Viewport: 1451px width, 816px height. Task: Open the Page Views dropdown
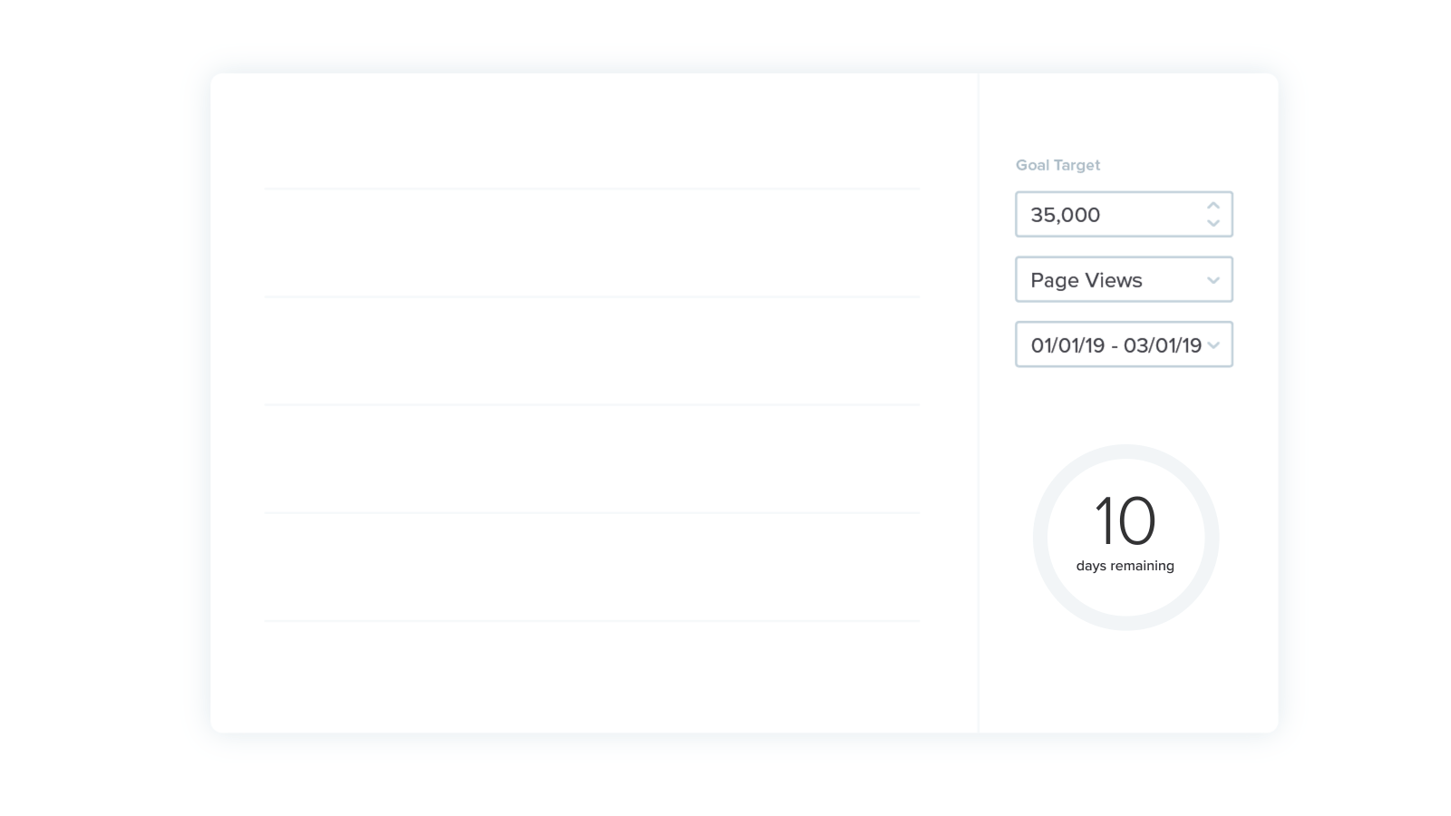[1124, 279]
